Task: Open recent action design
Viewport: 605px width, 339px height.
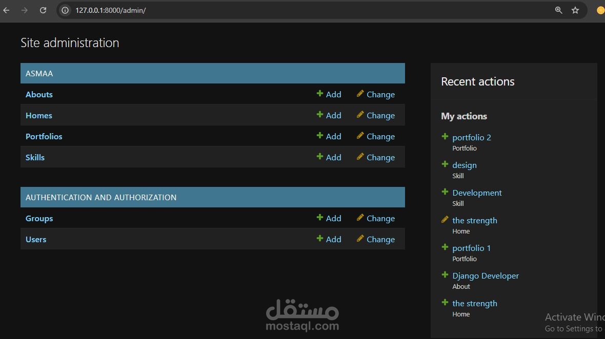Action: 465,165
